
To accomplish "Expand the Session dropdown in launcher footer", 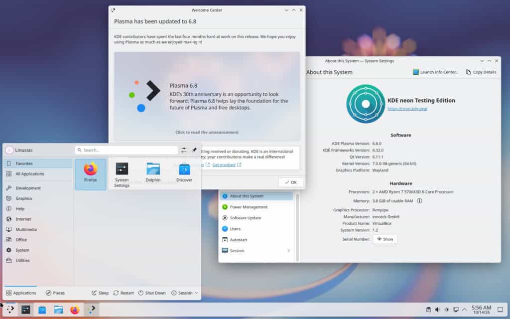I will (x=185, y=293).
